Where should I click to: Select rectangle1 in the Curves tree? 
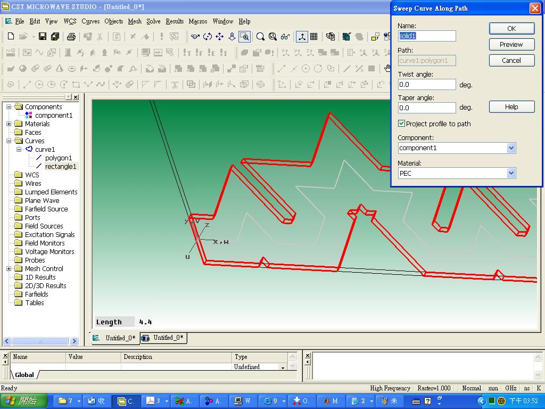coord(61,166)
